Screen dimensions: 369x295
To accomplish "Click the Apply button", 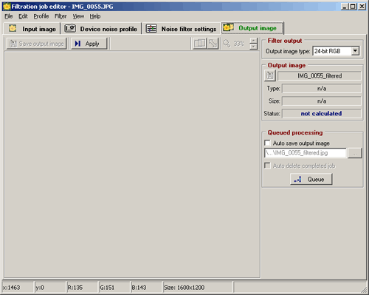I will 89,44.
